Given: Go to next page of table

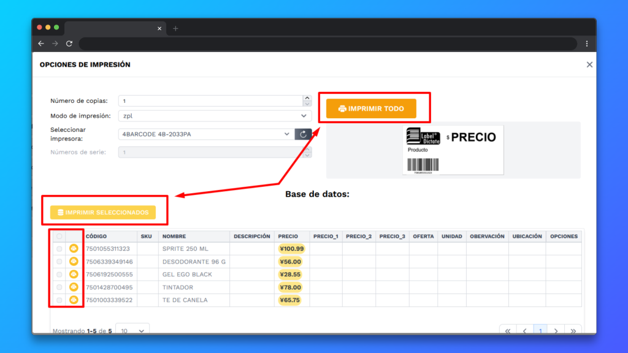Looking at the screenshot, I should [x=556, y=330].
